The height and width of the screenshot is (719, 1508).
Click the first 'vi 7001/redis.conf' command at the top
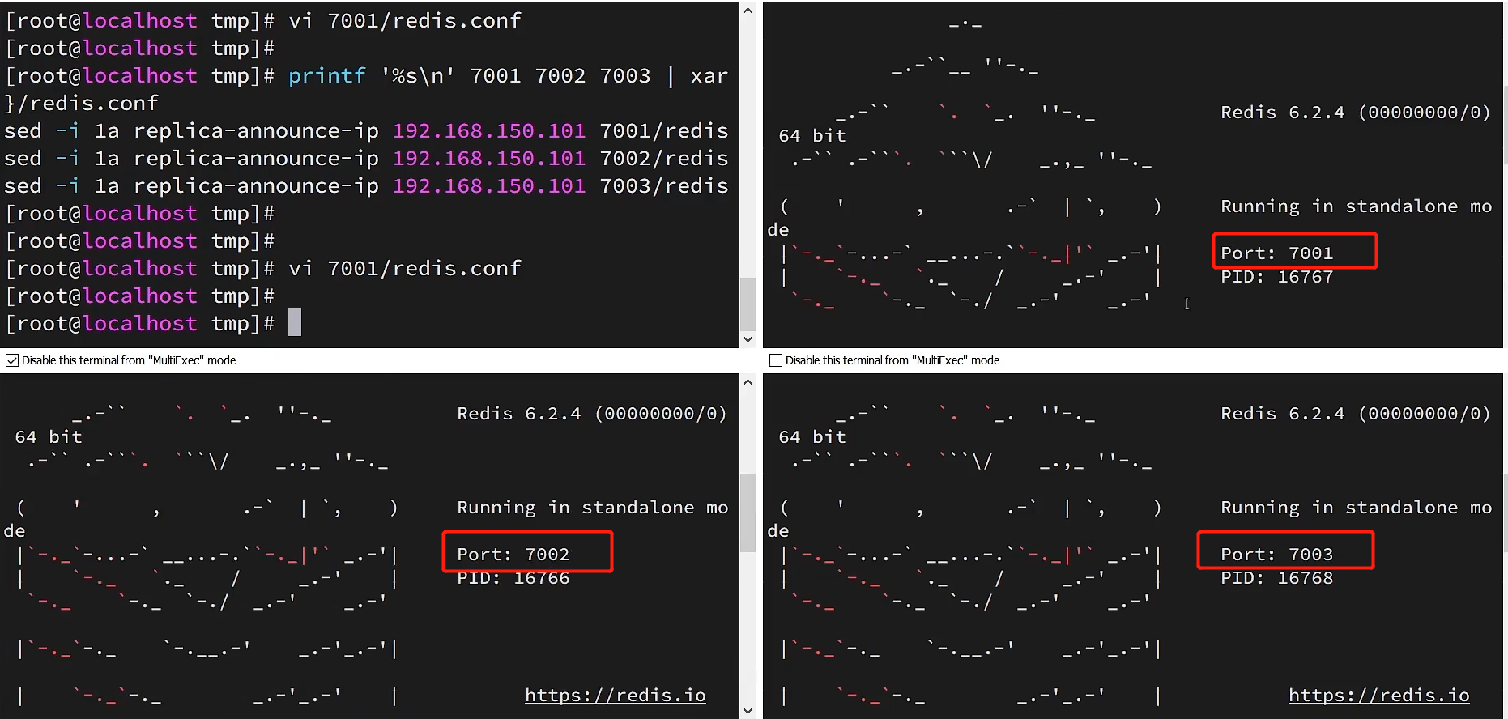[x=405, y=20]
